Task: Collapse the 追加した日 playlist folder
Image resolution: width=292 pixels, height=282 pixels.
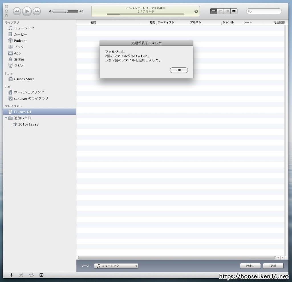Action: 6,118
